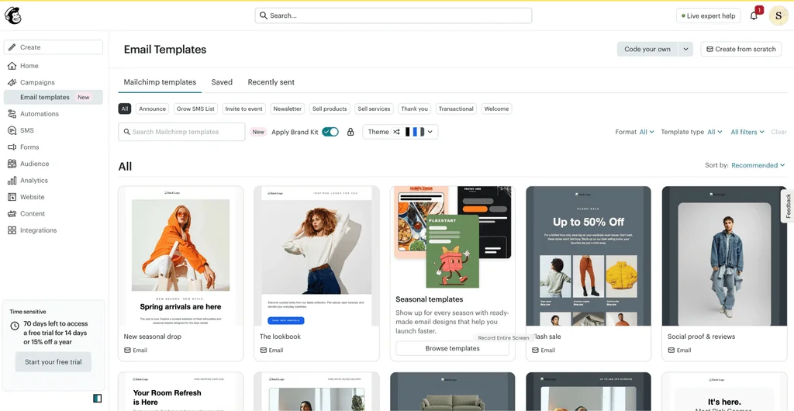Select the Announce filter chip
The image size is (794, 411).
click(153, 109)
